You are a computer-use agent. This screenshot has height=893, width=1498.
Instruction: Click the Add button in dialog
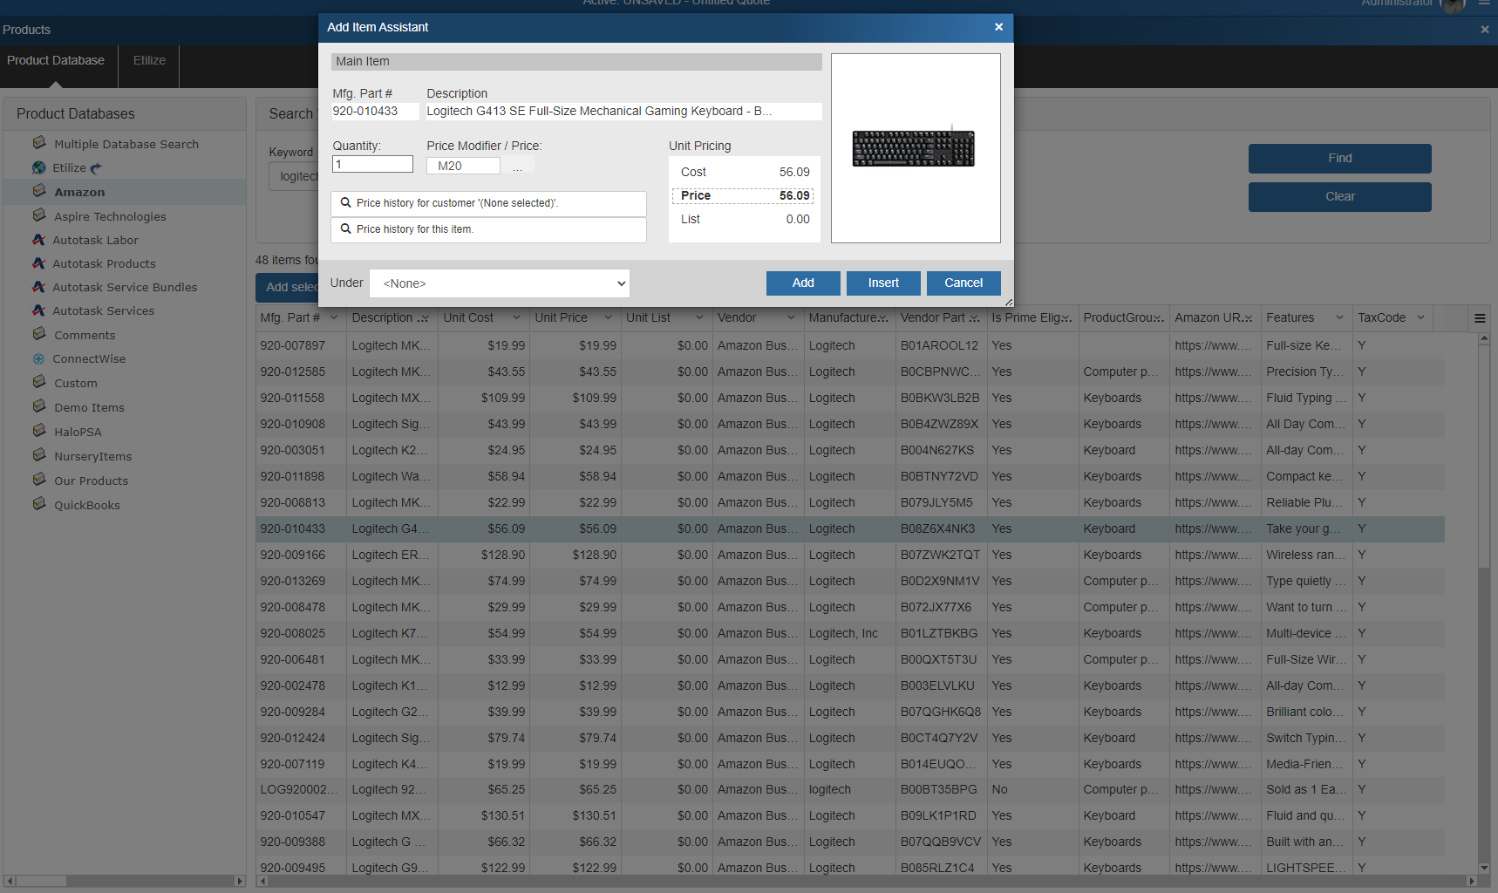(803, 283)
